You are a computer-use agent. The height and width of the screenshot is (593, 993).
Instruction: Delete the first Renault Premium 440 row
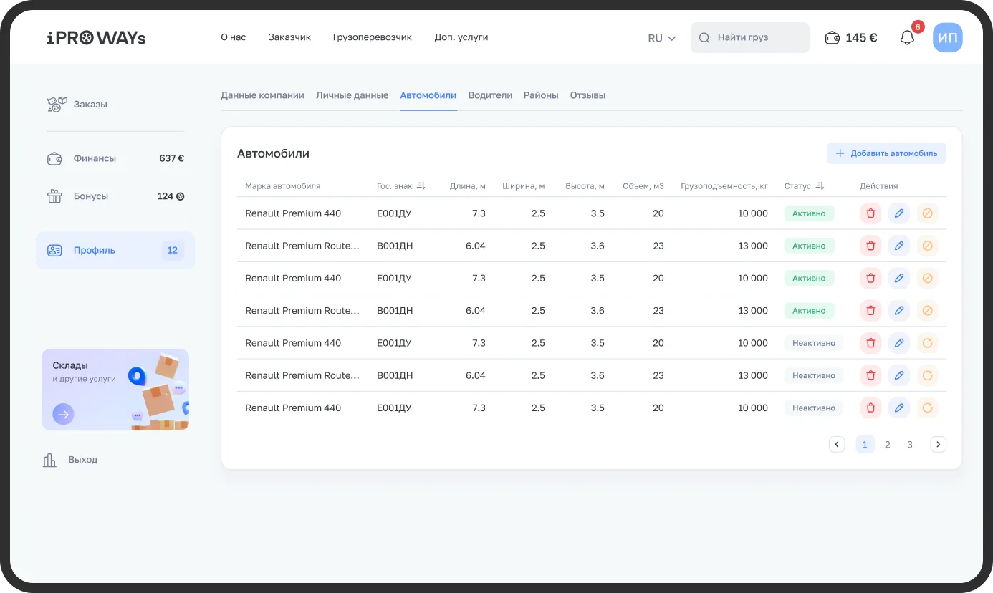tap(870, 213)
